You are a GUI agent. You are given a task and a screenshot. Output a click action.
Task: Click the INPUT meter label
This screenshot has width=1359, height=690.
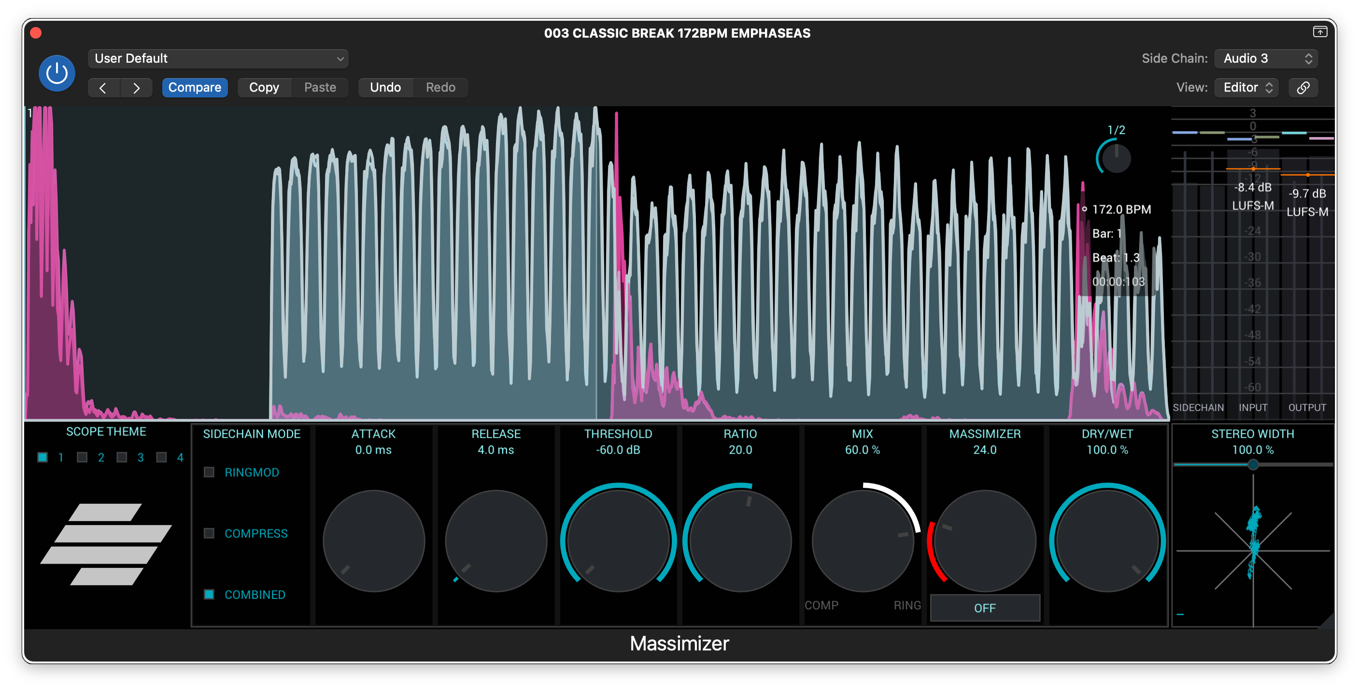point(1253,407)
